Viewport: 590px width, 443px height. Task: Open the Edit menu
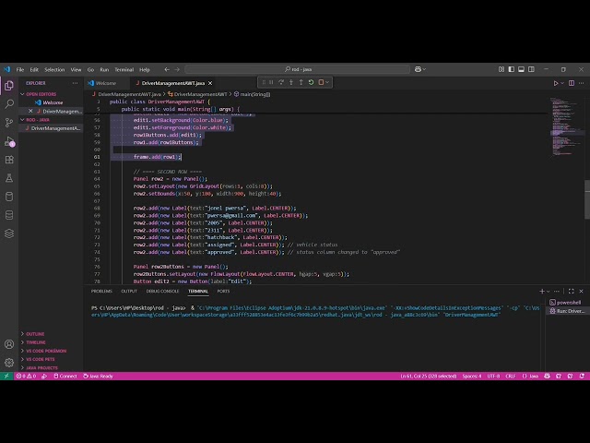[34, 70]
